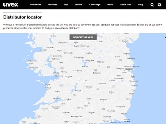Click the Dundalk label on the map
Image resolution: width=166 pixels, height=124 pixels.
coord(125,41)
